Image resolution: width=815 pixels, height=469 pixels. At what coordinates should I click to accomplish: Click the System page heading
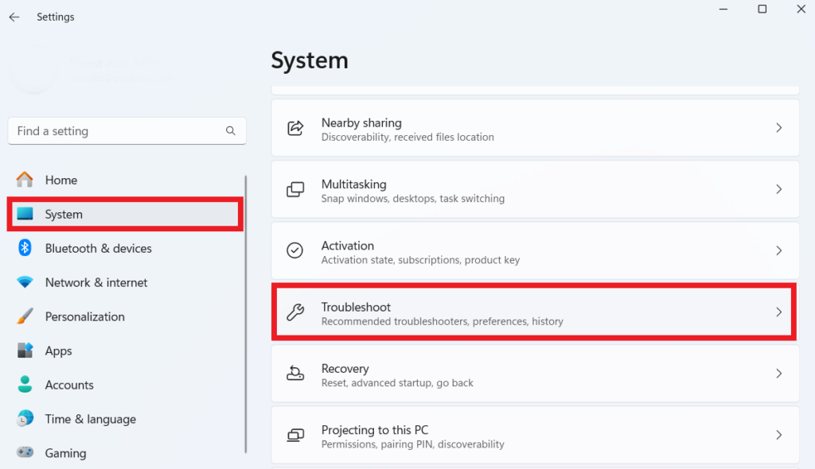pos(310,60)
